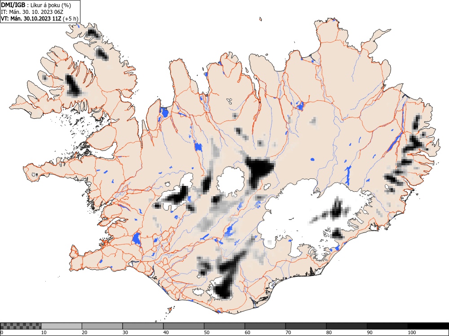
Task: Select the 90–100 legend swatch
Action: click(387, 326)
